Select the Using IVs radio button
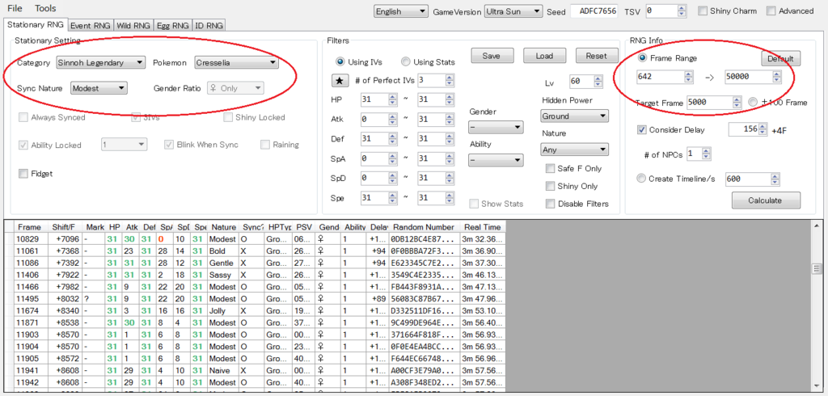Screen dimensions: 828x396 pyautogui.click(x=340, y=61)
